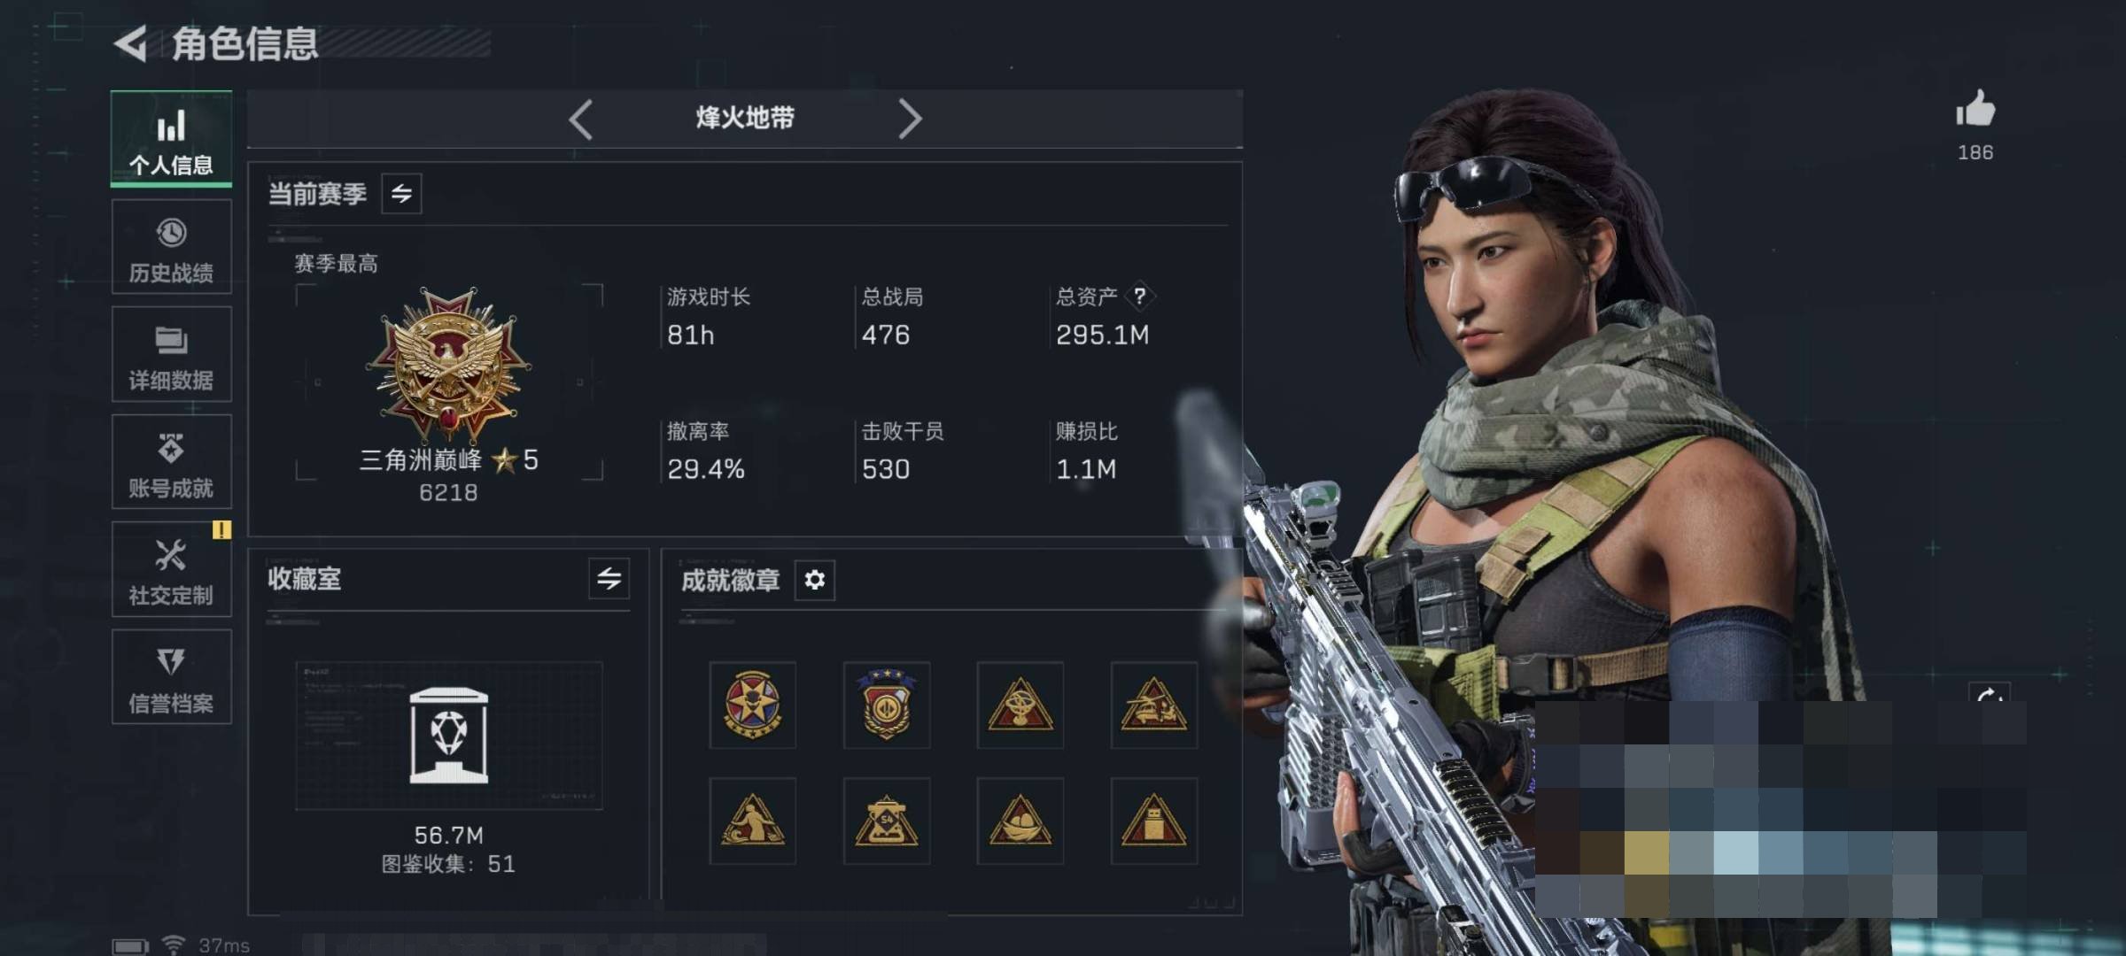Click the 总资产 question mark help icon
Screen dimensions: 2126x956
(x=1140, y=296)
